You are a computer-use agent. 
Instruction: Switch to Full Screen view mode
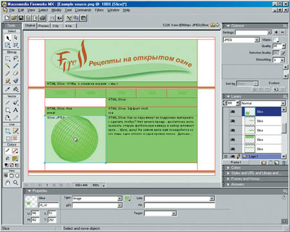[x=17, y=175]
